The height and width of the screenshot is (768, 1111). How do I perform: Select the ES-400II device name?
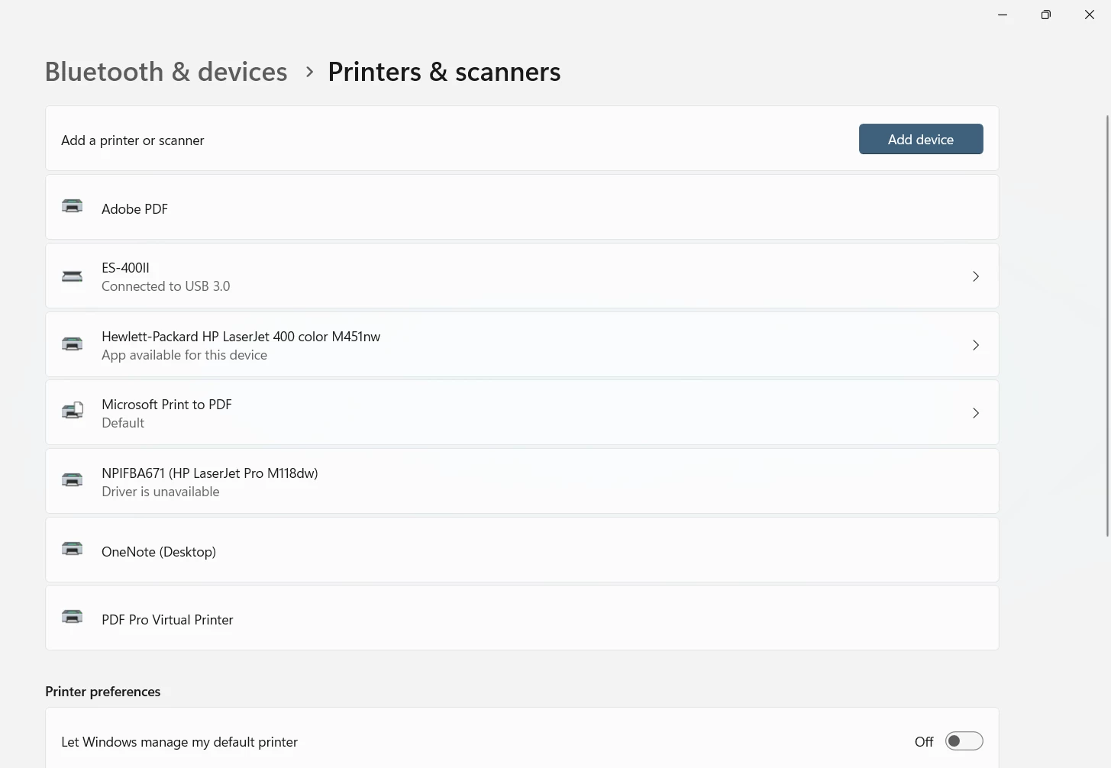[125, 268]
